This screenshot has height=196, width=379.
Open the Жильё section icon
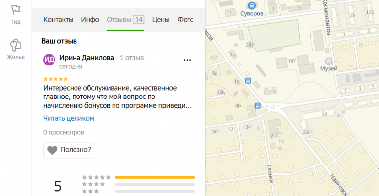coord(15,45)
